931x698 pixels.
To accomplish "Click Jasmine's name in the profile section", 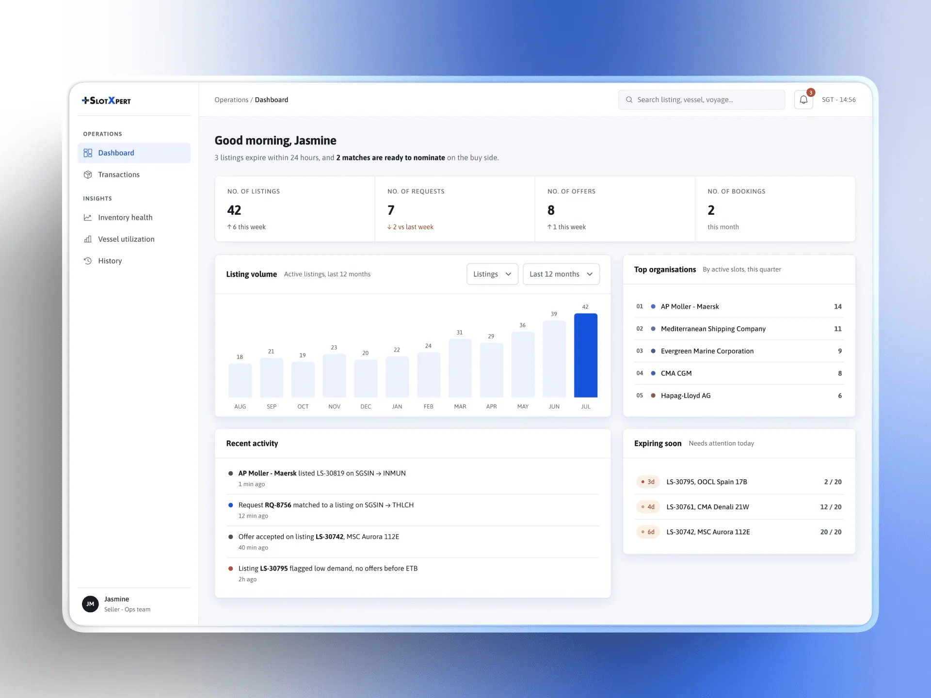I will (117, 599).
